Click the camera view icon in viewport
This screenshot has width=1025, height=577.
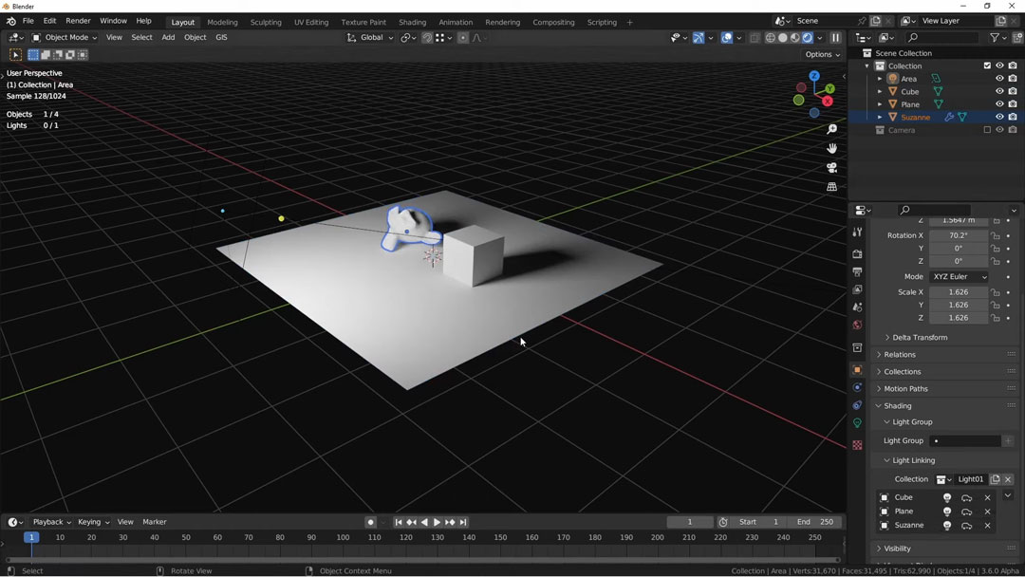pyautogui.click(x=832, y=168)
